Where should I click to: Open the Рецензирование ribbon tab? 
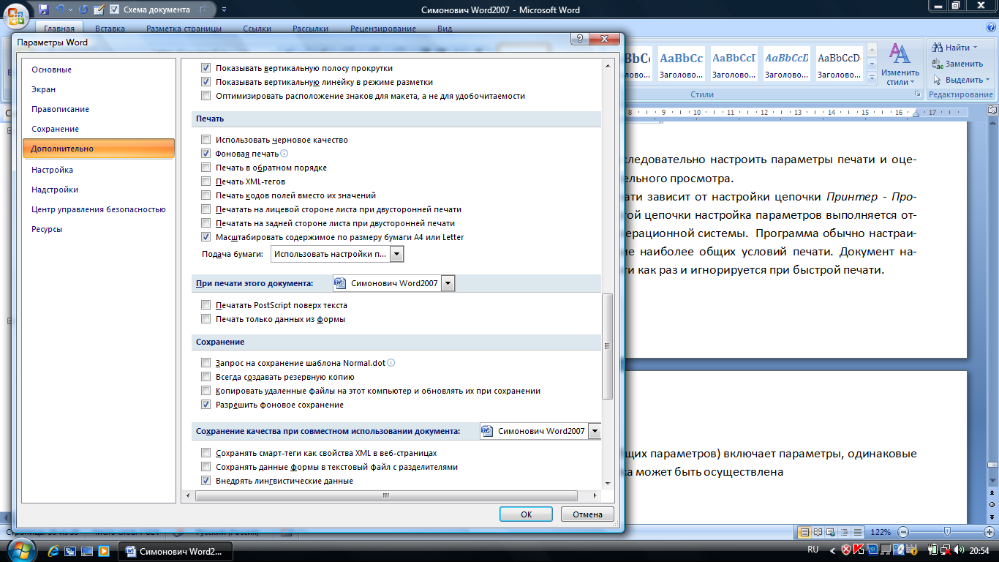coord(383,29)
